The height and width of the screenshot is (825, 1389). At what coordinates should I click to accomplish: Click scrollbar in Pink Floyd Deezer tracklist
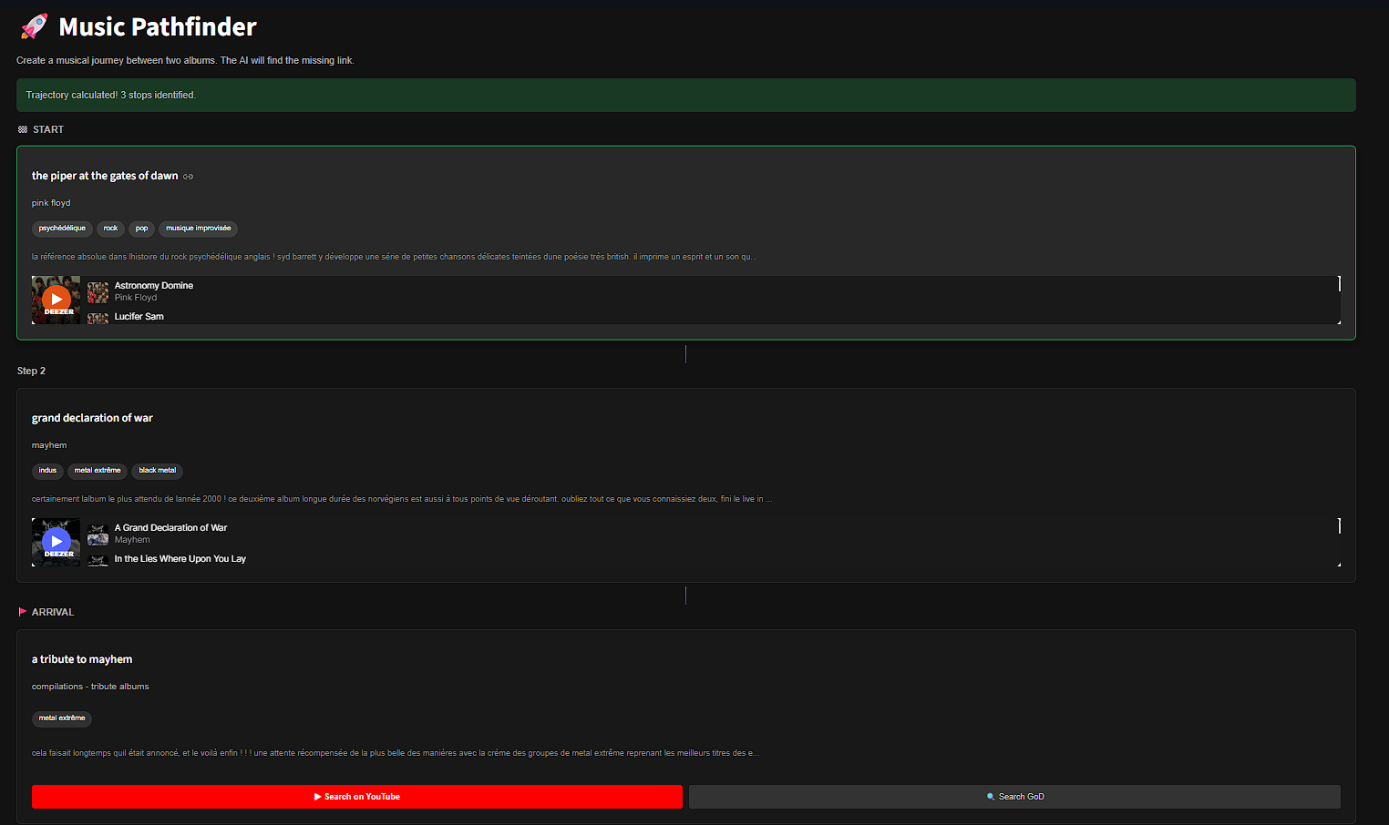tap(1339, 285)
